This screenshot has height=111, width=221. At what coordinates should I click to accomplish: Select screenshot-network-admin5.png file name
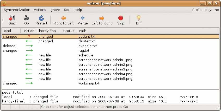tap(106, 79)
